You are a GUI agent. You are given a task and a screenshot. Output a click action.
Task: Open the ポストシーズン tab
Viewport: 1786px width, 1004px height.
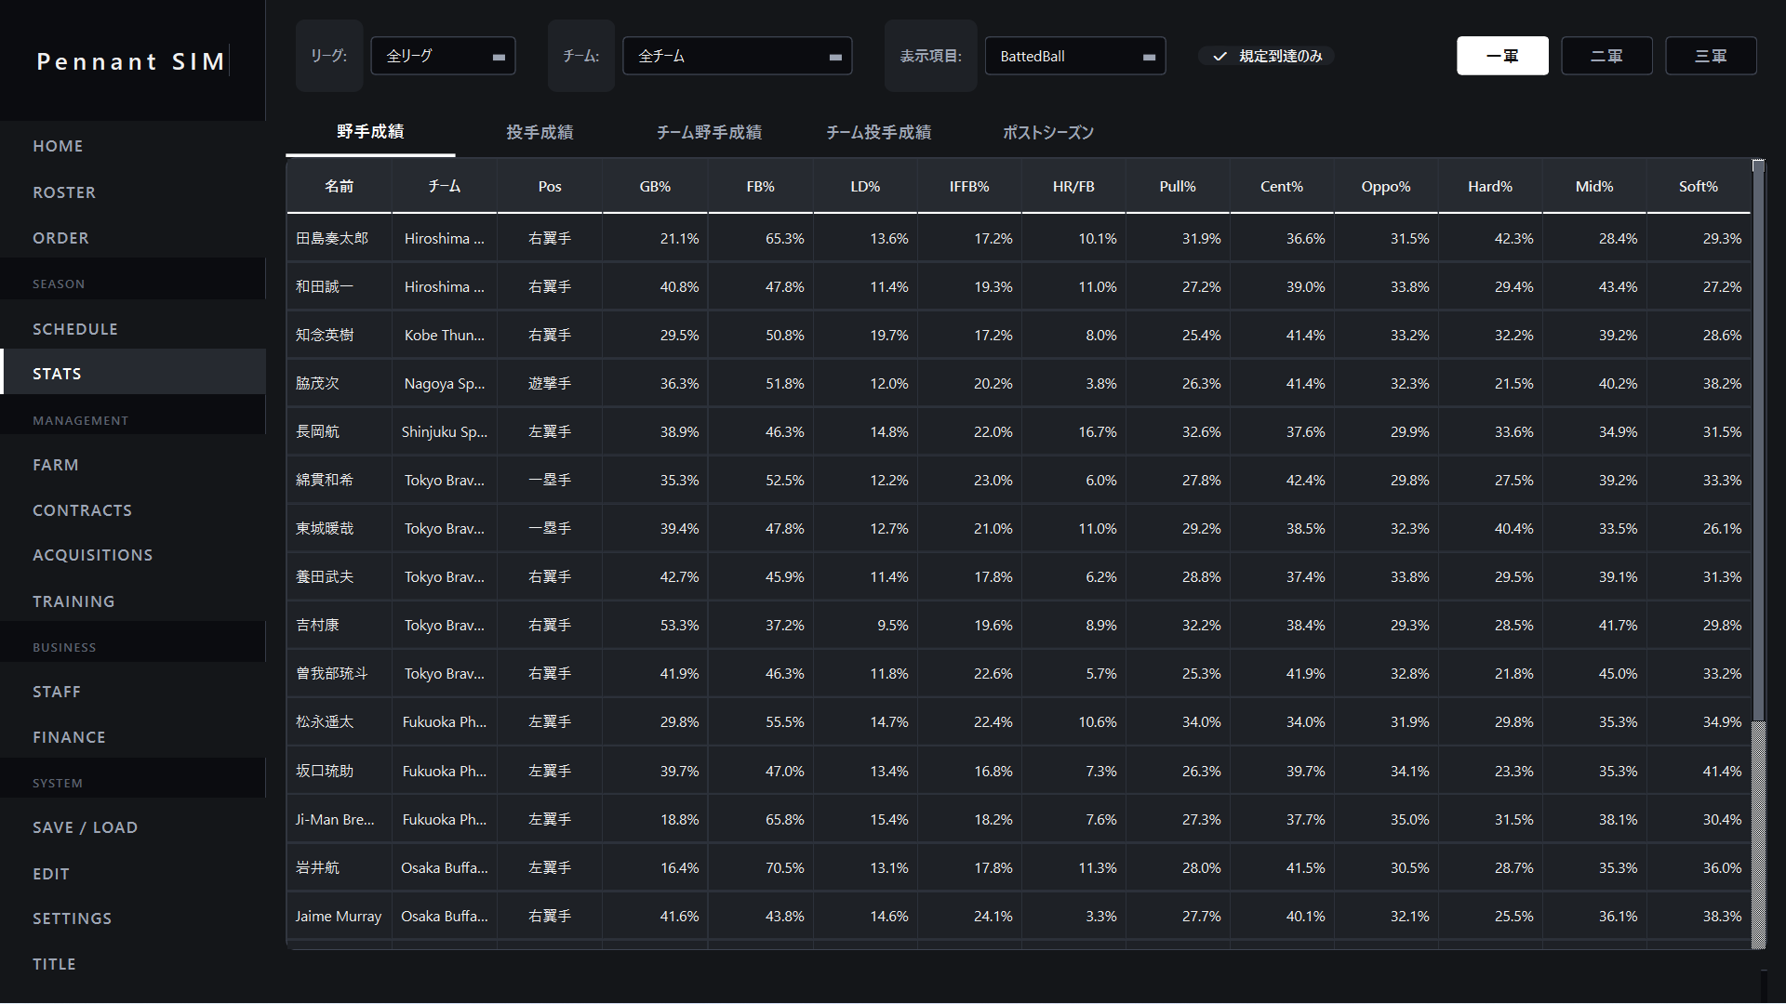(1047, 133)
